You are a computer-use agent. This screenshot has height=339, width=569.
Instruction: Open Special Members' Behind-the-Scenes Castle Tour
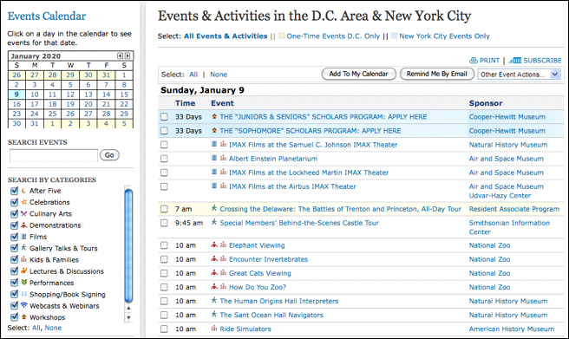click(299, 223)
